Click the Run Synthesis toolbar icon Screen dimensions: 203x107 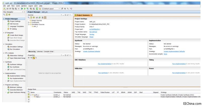(x=22, y=9)
